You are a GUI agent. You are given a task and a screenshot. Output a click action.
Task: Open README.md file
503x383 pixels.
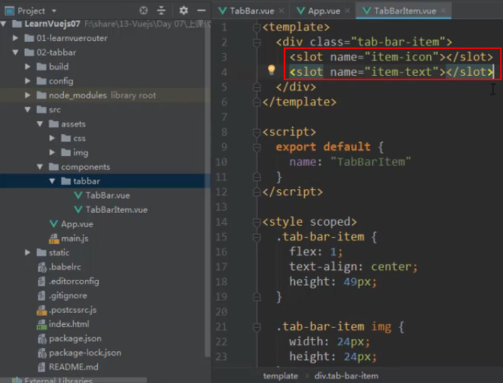click(74, 367)
